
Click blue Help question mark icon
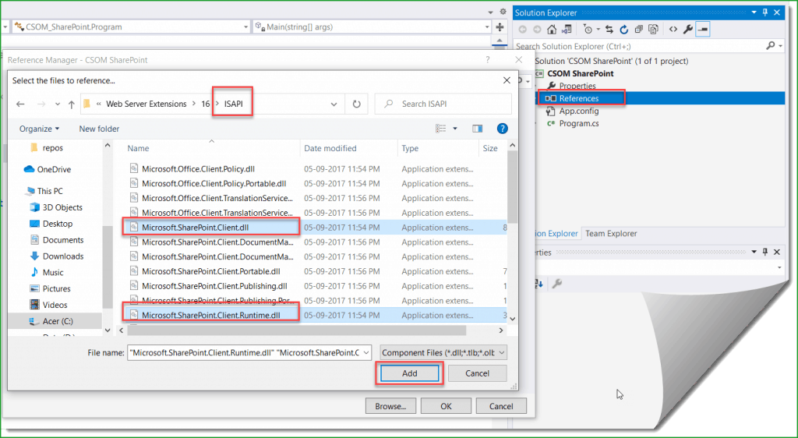(x=503, y=129)
